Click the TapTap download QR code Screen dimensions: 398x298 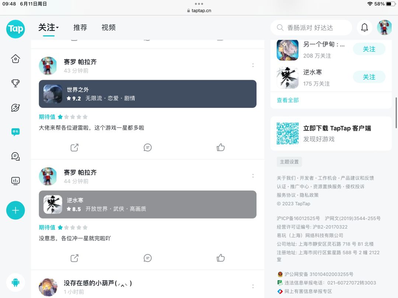pyautogui.click(x=287, y=133)
